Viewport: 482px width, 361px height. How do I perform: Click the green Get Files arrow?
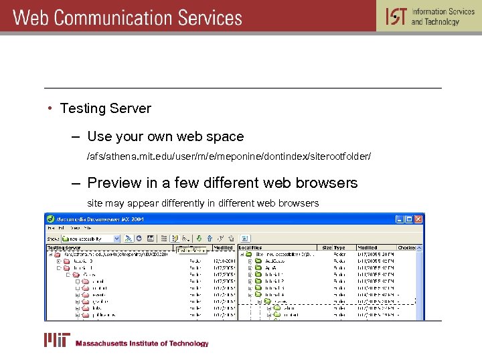click(199, 239)
